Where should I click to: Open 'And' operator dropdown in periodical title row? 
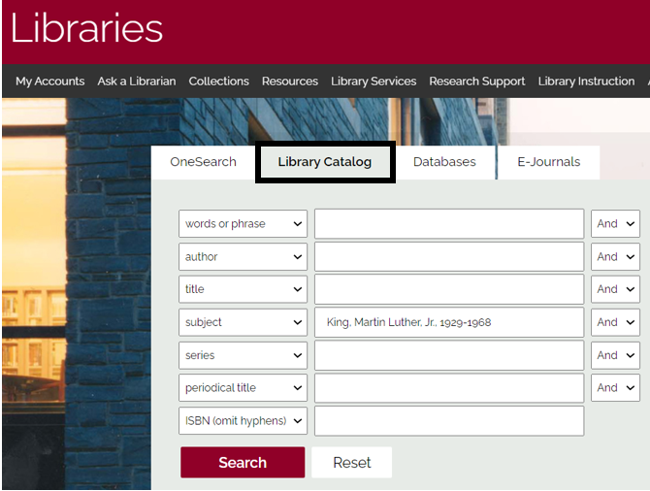tap(616, 388)
